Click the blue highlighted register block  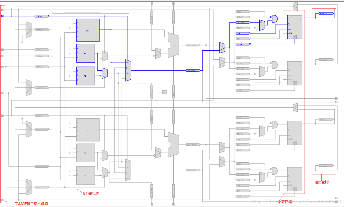(295, 27)
